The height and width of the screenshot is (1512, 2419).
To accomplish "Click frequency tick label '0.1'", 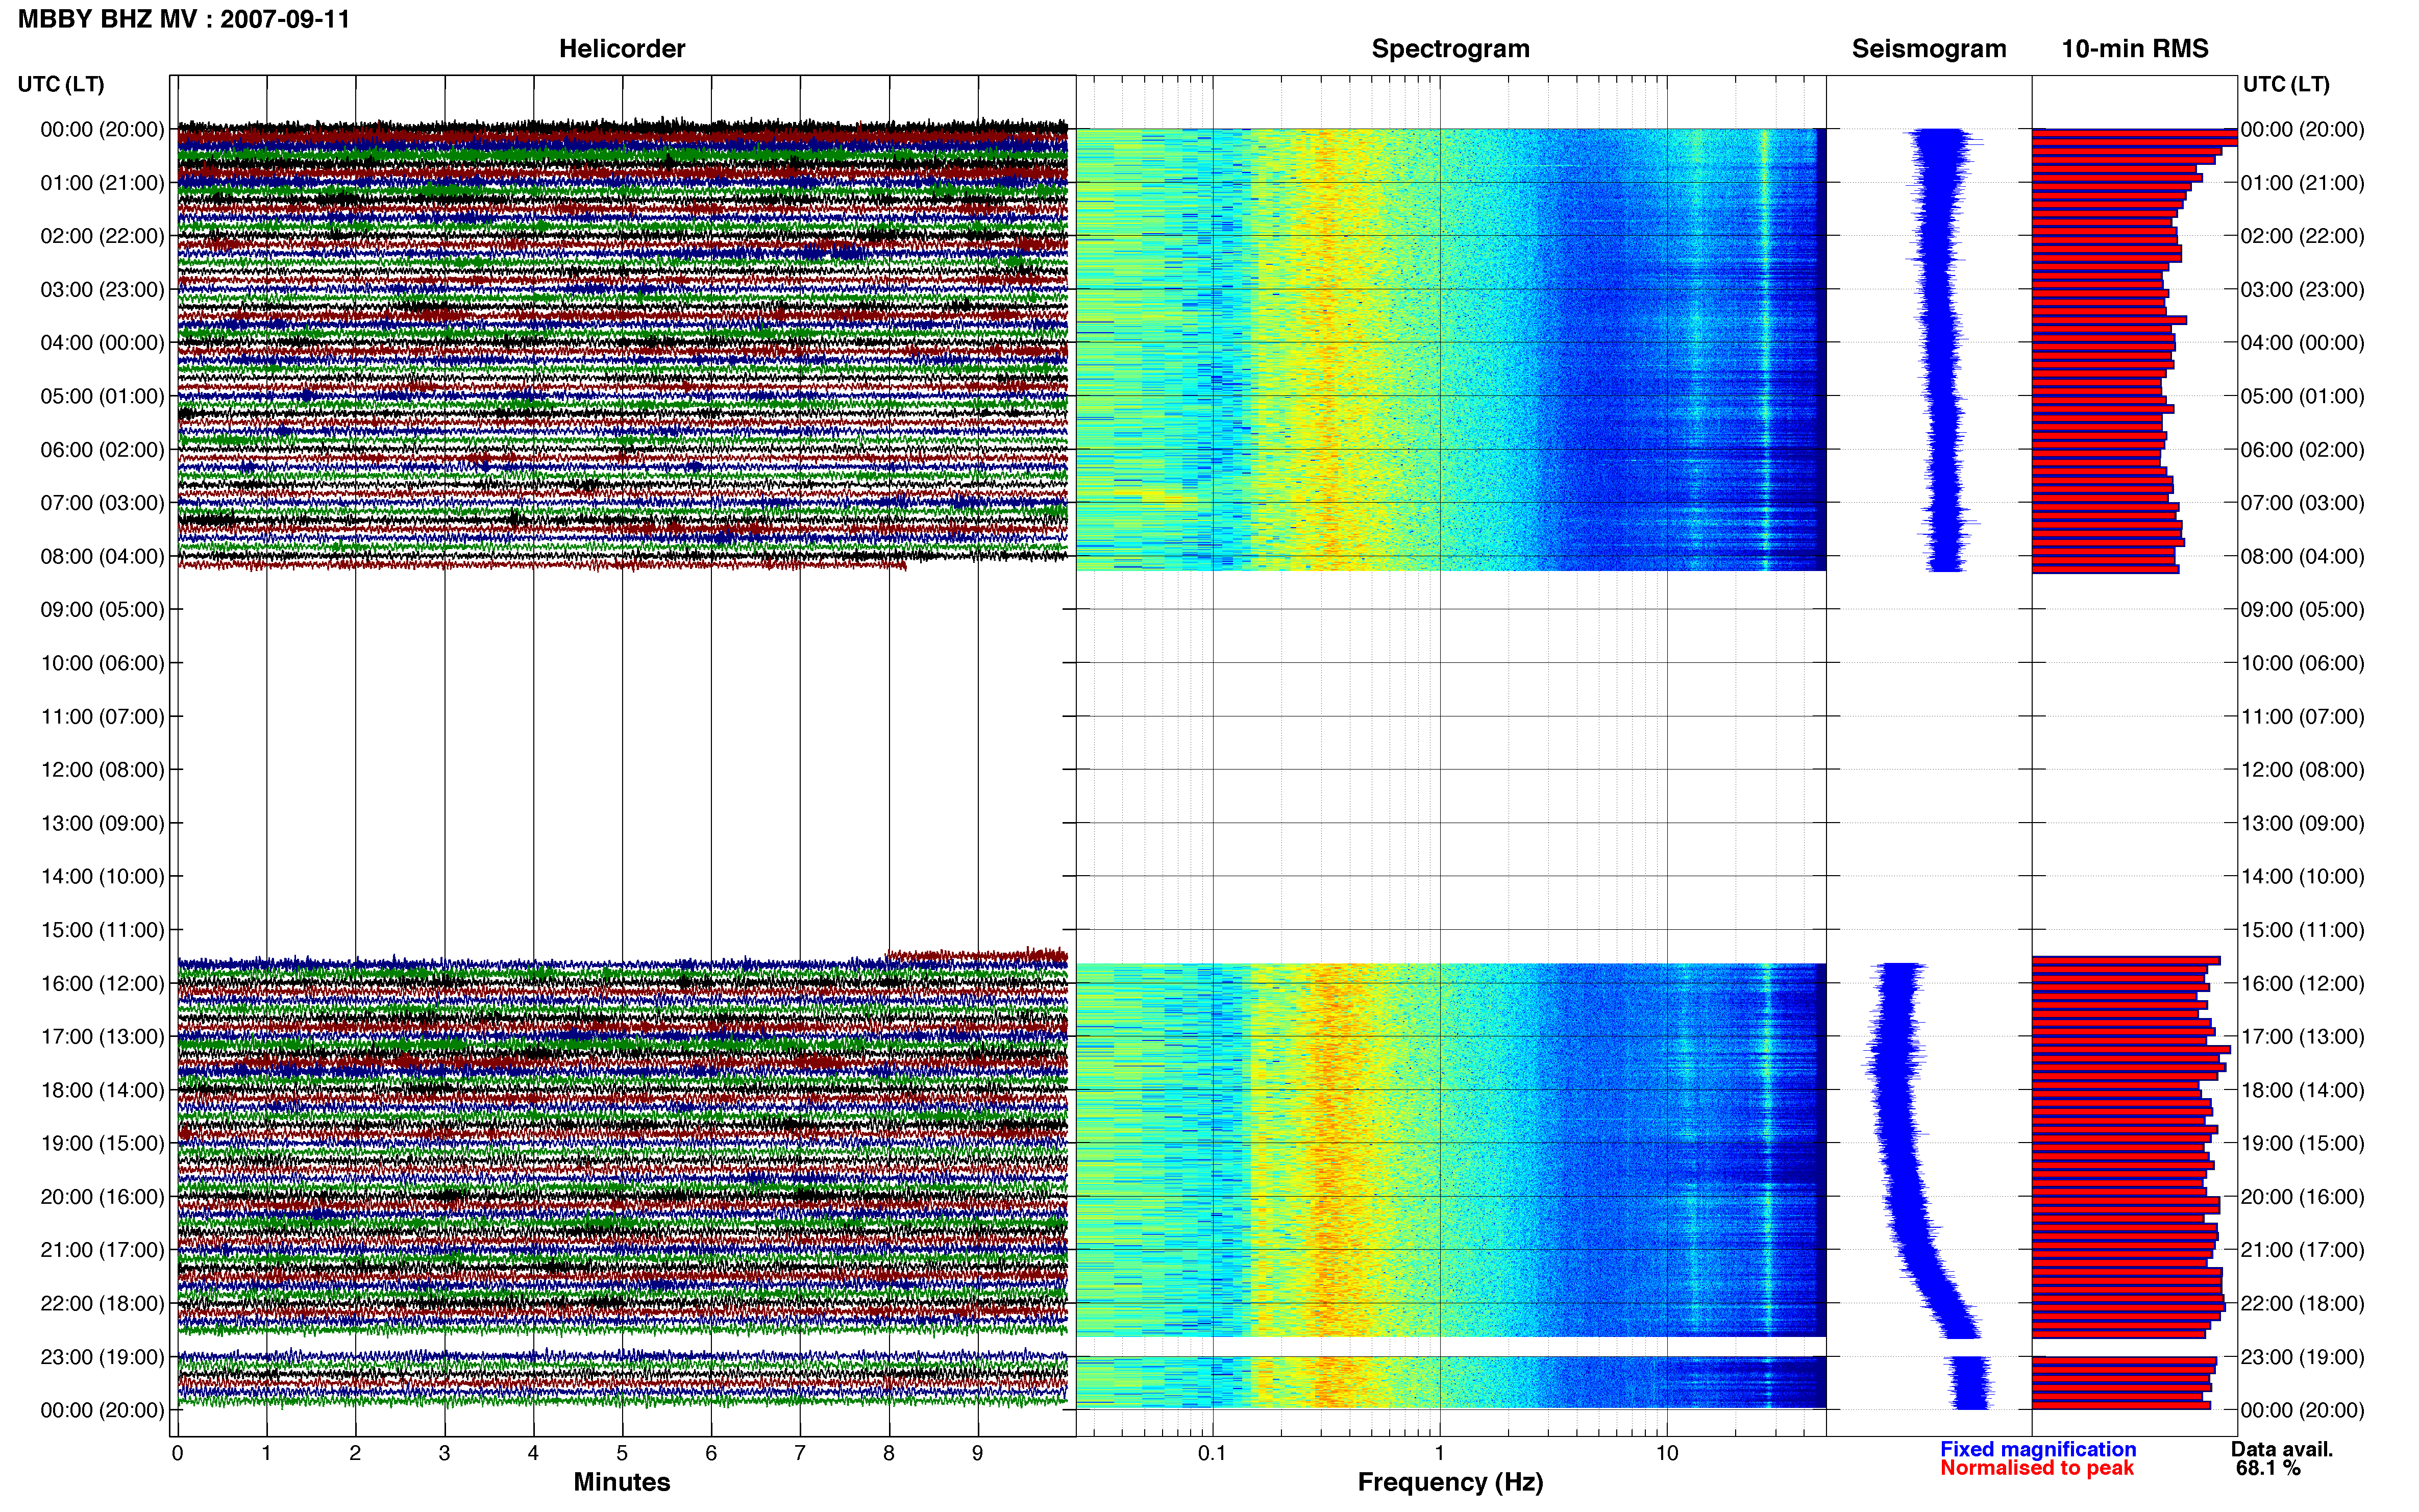I will coord(1212,1454).
